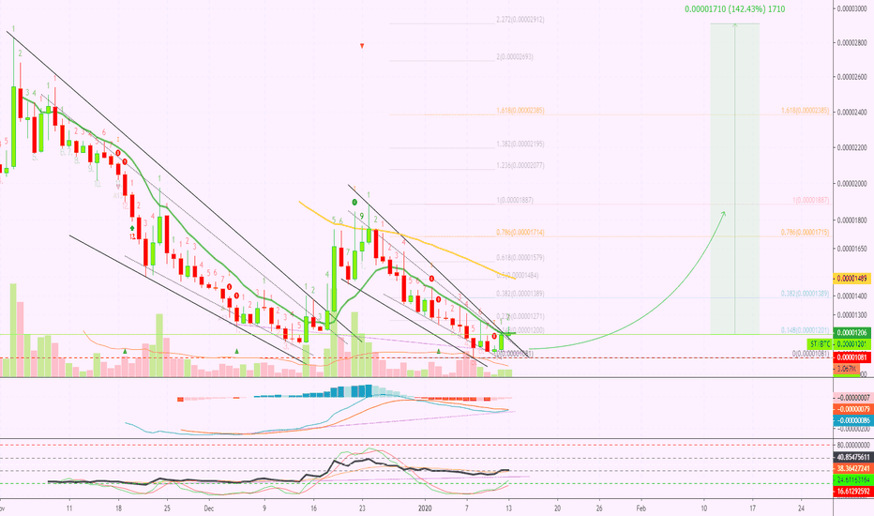Click the 0.00002800 price axis label

[x=853, y=42]
